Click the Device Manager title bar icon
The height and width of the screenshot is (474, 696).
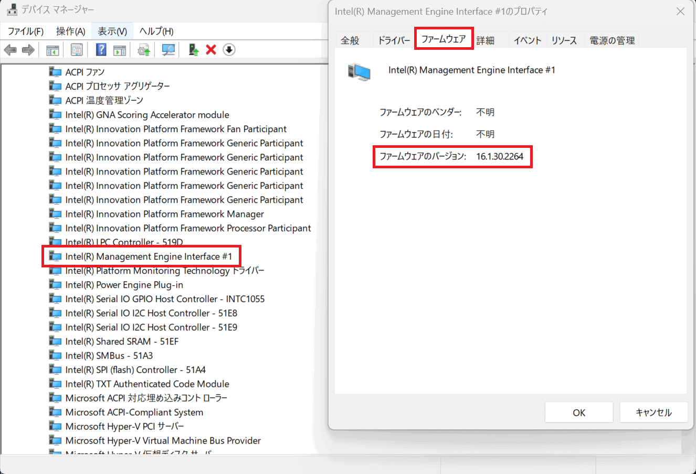pyautogui.click(x=12, y=9)
